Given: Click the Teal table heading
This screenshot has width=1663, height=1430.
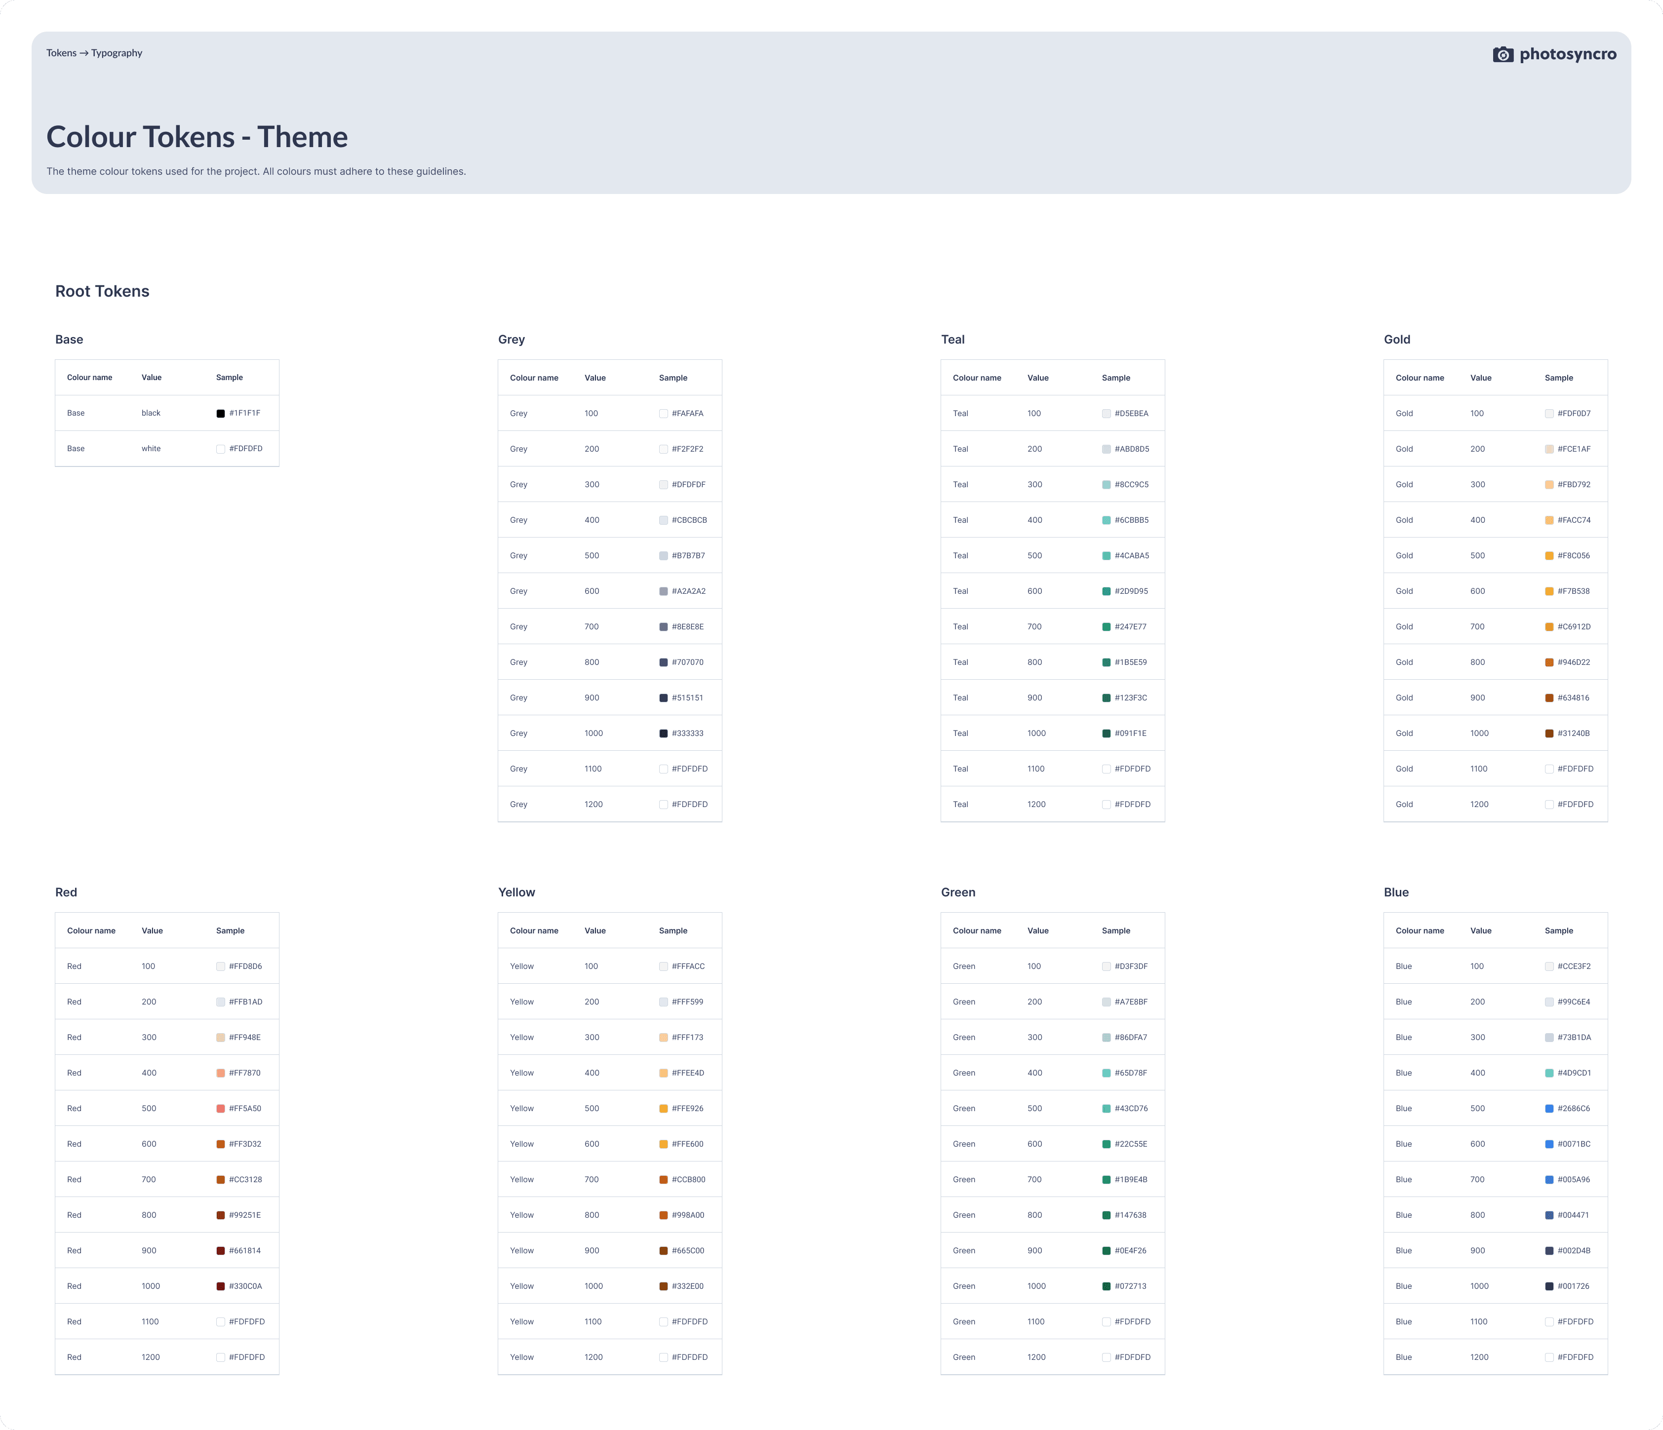Looking at the screenshot, I should point(952,340).
